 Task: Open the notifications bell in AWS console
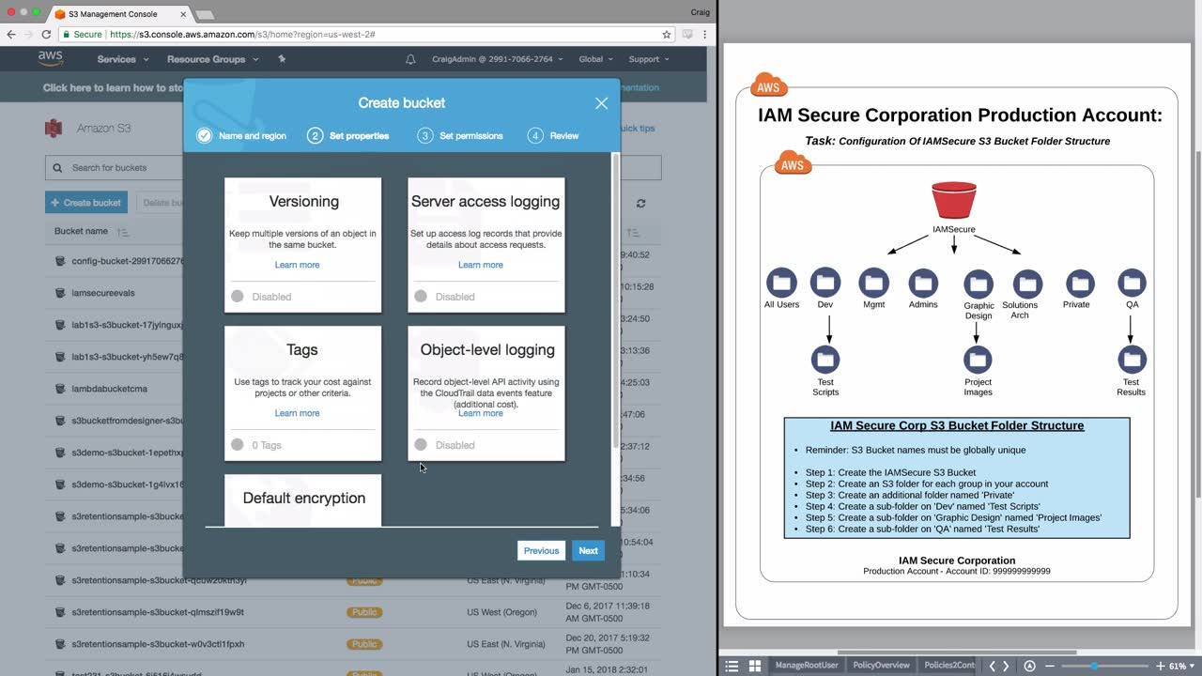coord(410,59)
